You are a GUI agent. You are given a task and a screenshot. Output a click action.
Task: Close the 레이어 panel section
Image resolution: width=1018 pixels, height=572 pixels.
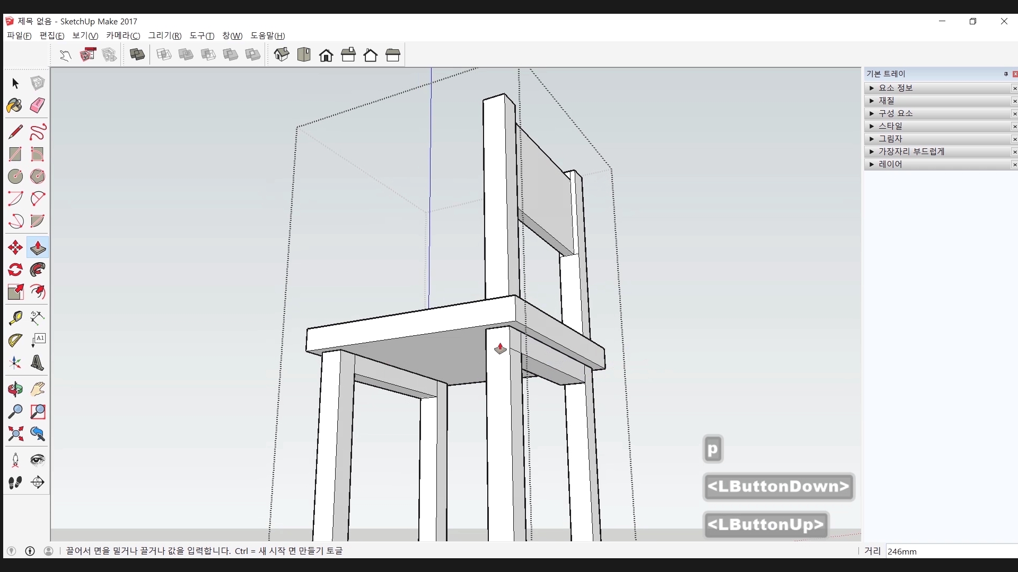coord(1014,165)
